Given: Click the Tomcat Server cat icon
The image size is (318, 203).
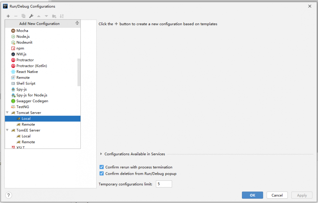Looking at the screenshot, I should [13, 113].
